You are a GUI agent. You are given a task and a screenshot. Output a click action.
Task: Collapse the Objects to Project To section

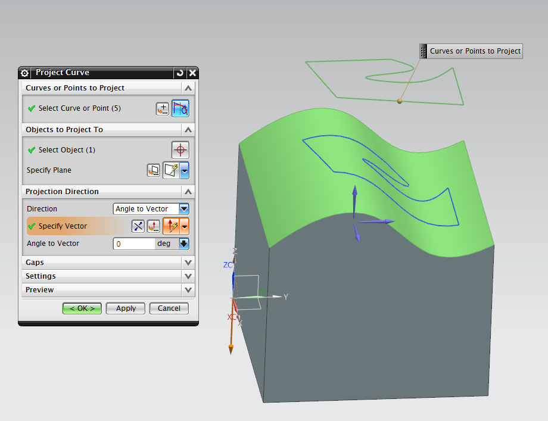click(x=188, y=130)
